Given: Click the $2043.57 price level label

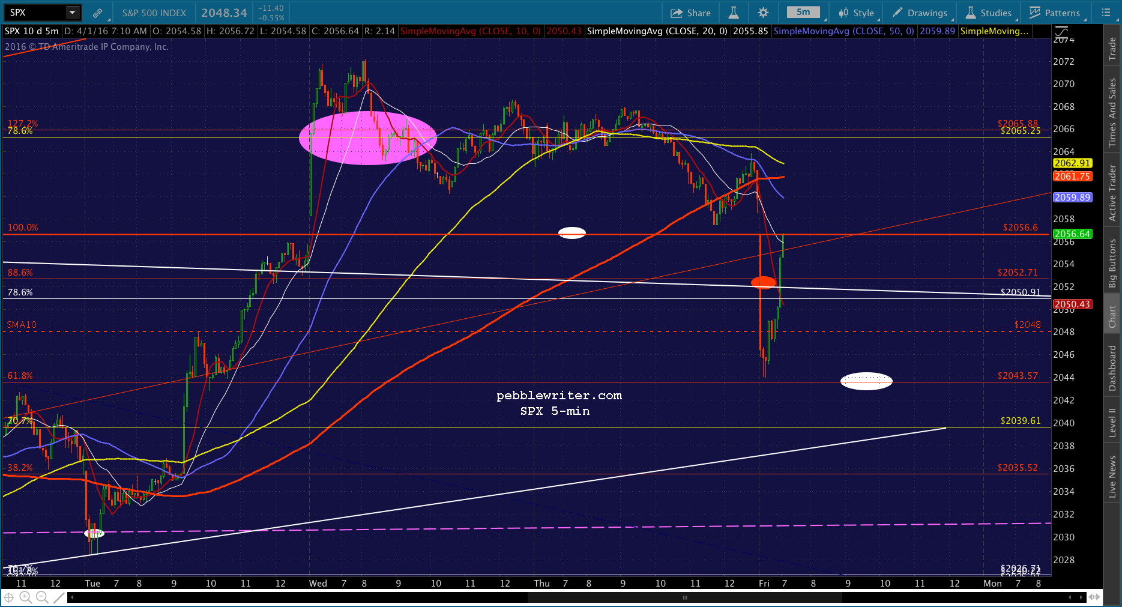Looking at the screenshot, I should point(1018,376).
